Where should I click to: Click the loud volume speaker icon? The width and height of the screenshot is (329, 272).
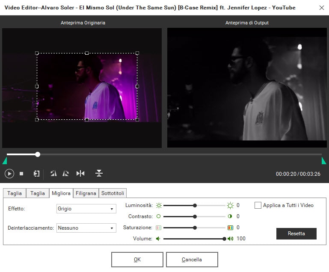pyautogui.click(x=230, y=239)
